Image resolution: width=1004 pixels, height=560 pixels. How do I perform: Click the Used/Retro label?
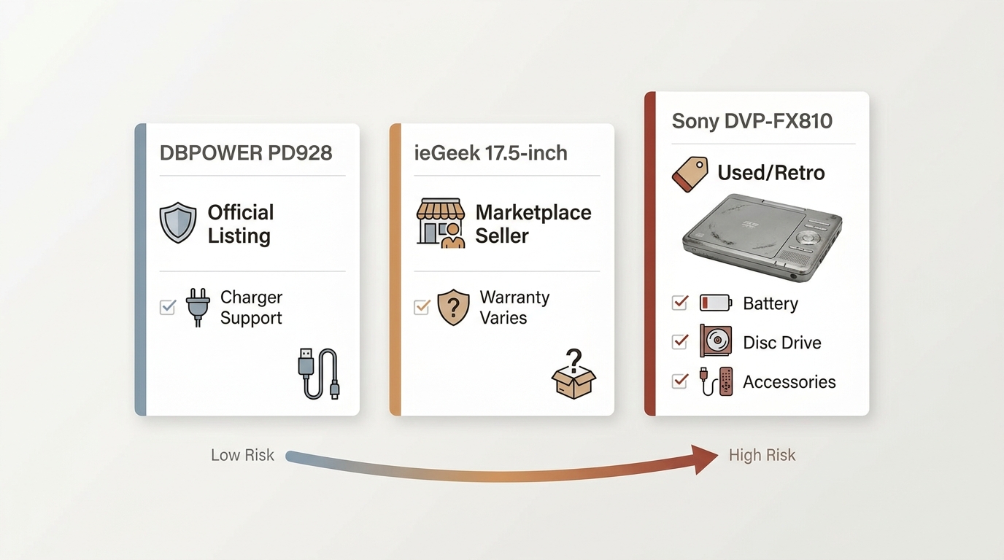pos(771,173)
